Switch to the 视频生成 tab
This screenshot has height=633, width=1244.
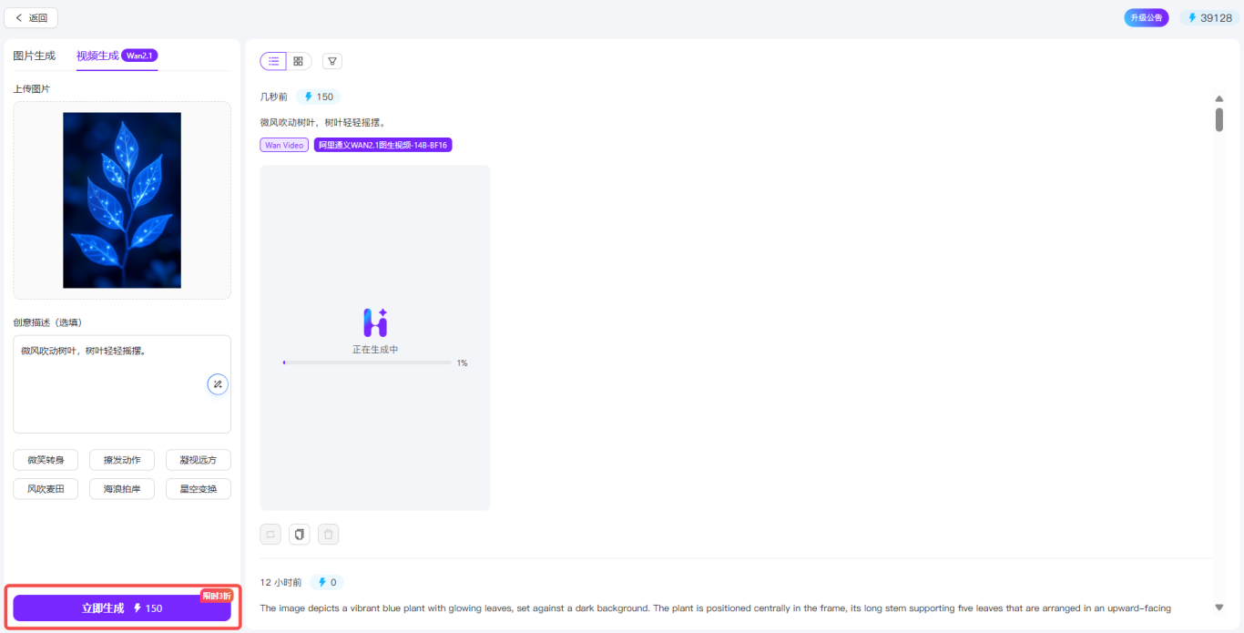[x=97, y=56]
